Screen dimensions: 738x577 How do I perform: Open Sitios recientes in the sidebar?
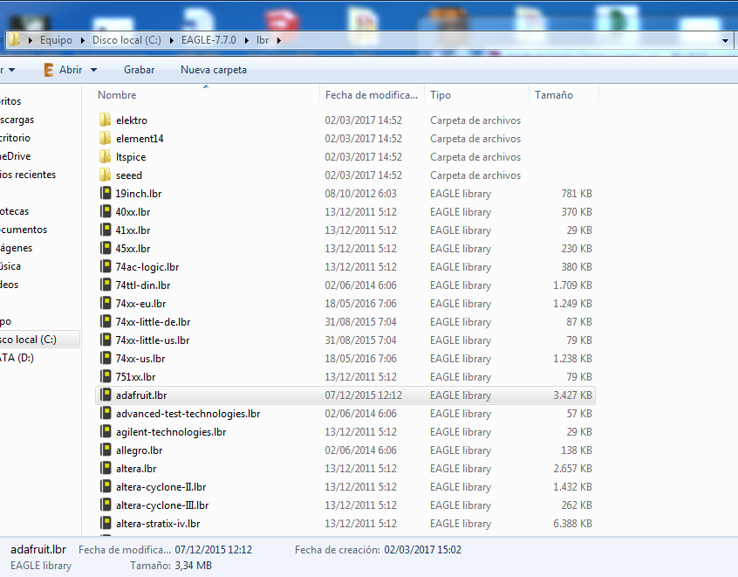point(28,175)
